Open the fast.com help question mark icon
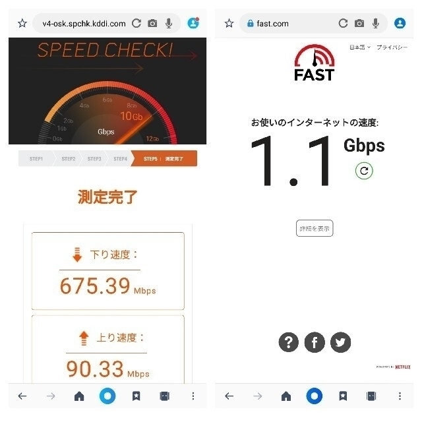 pyautogui.click(x=289, y=342)
